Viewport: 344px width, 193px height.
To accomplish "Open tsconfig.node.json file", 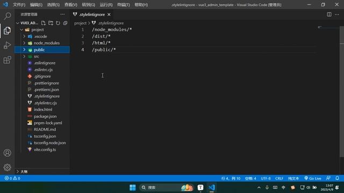I will (x=50, y=143).
